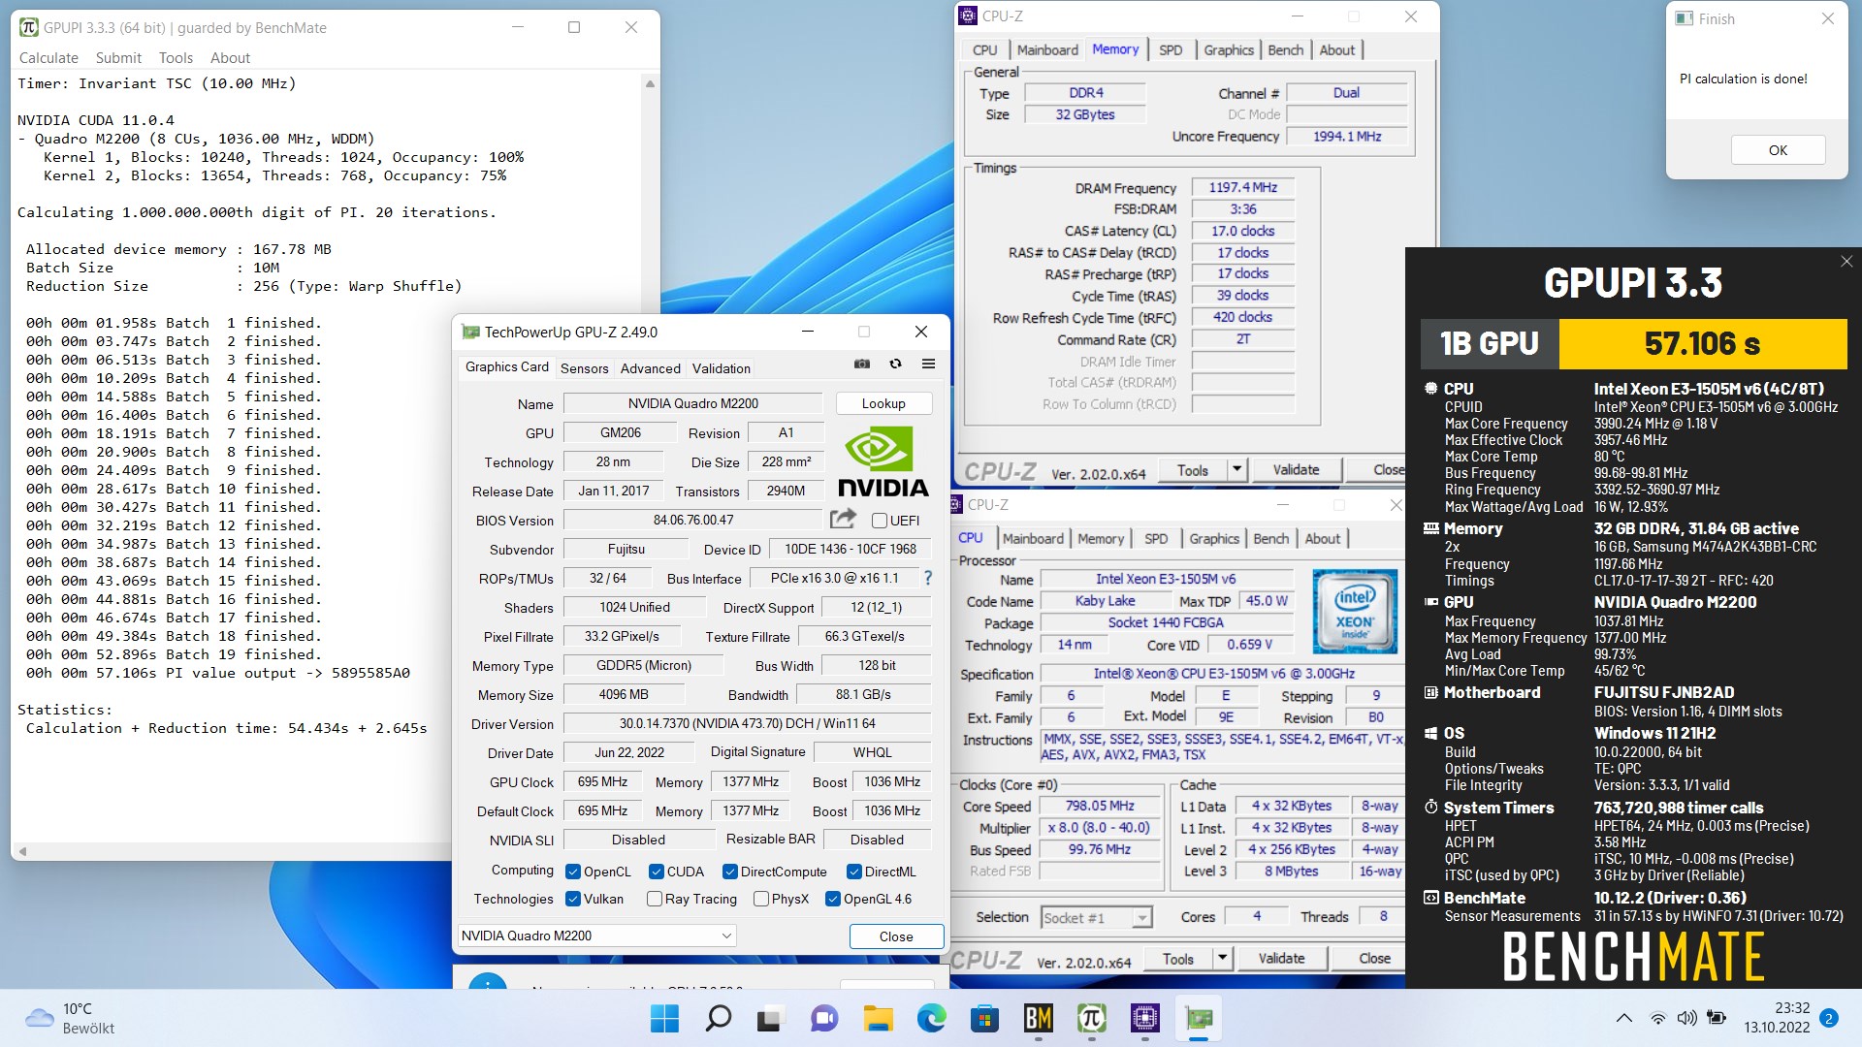This screenshot has width=1862, height=1047.
Task: Switch to Validation tab in GPU-Z
Action: (722, 368)
